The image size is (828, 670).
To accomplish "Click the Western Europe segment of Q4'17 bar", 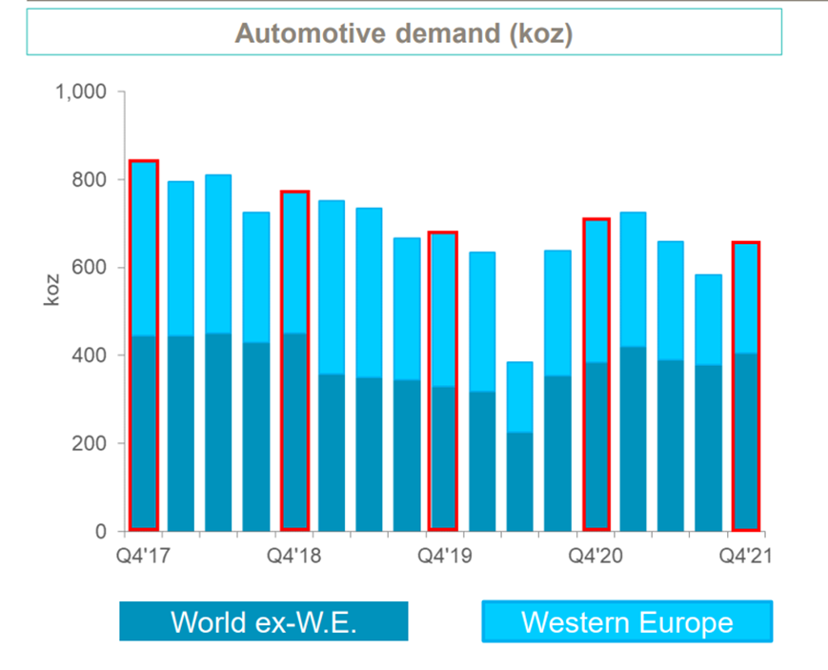I will (x=143, y=249).
